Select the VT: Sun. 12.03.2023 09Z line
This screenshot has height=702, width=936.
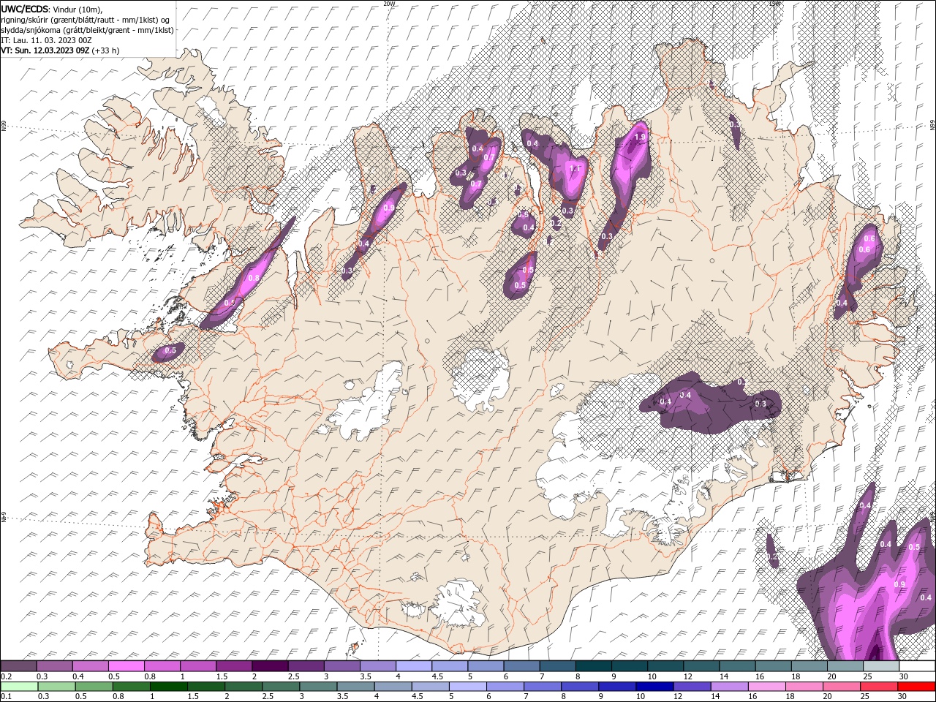pyautogui.click(x=45, y=50)
